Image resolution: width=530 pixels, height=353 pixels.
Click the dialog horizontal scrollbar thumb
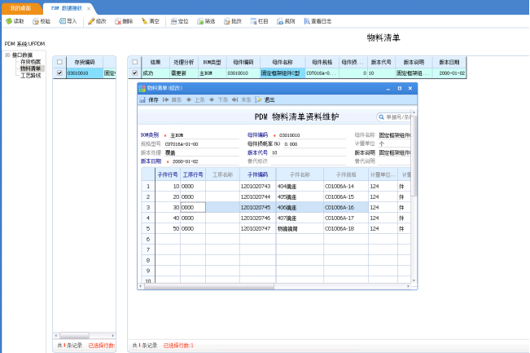(x=209, y=286)
